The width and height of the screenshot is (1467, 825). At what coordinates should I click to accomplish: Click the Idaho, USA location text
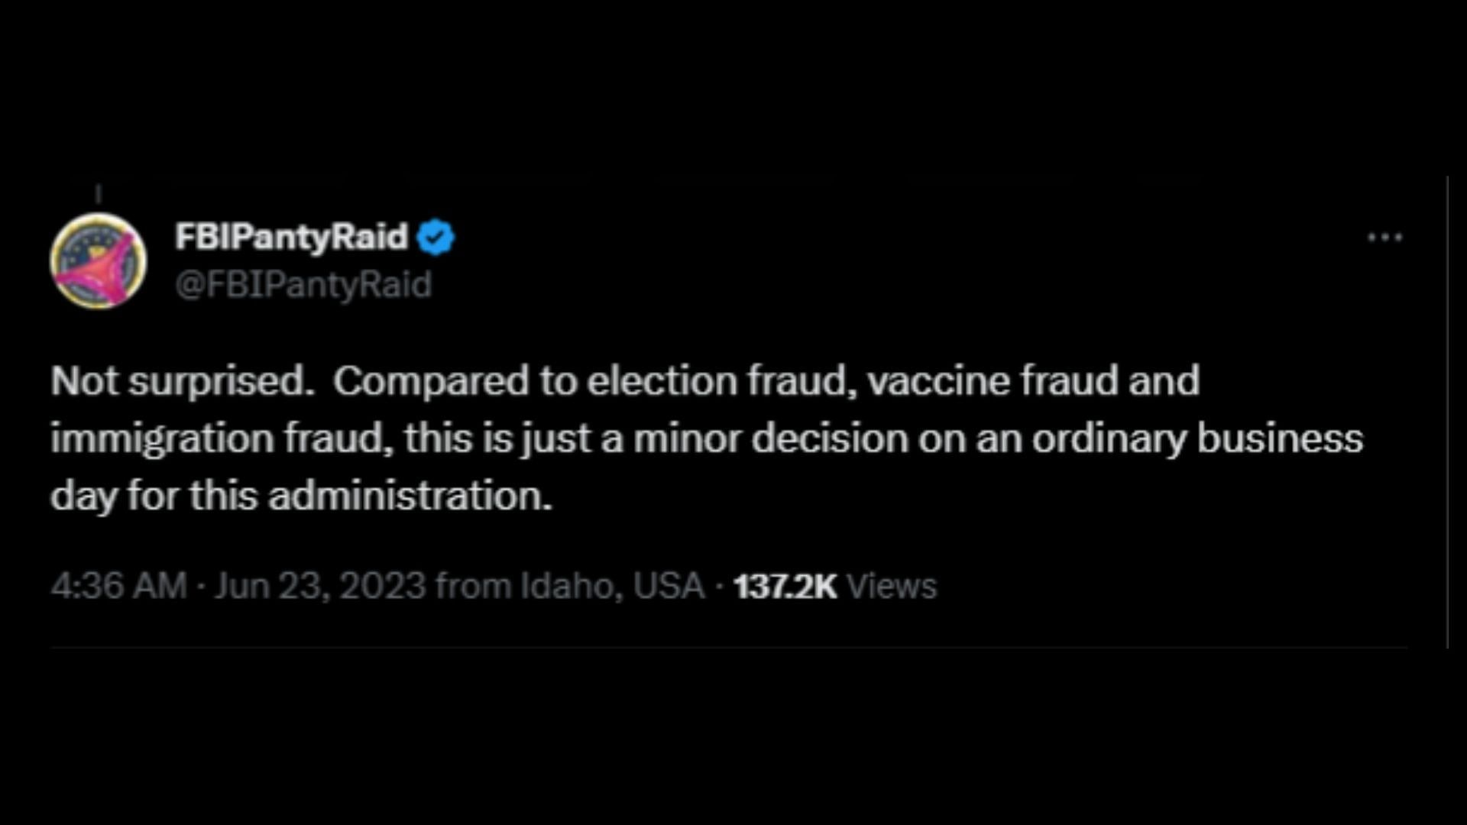[612, 587]
